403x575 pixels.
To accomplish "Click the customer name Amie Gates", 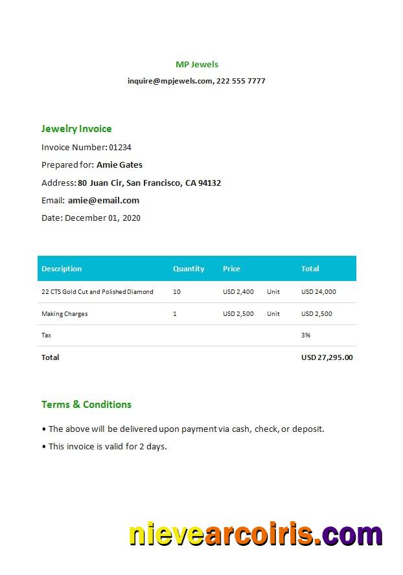I will tap(119, 165).
